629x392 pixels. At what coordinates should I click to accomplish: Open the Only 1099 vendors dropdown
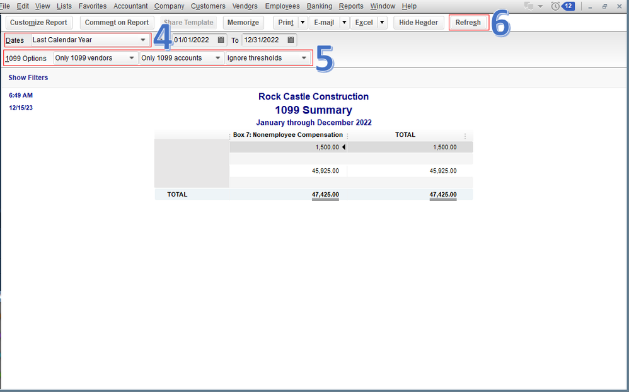(x=95, y=58)
